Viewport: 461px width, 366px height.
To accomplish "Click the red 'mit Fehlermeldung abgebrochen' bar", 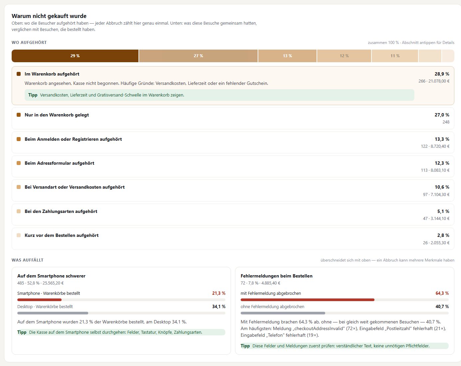I will [x=308, y=300].
